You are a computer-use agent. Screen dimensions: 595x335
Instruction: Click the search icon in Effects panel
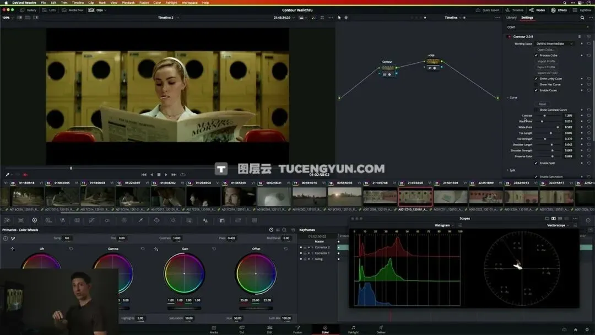[x=582, y=18]
